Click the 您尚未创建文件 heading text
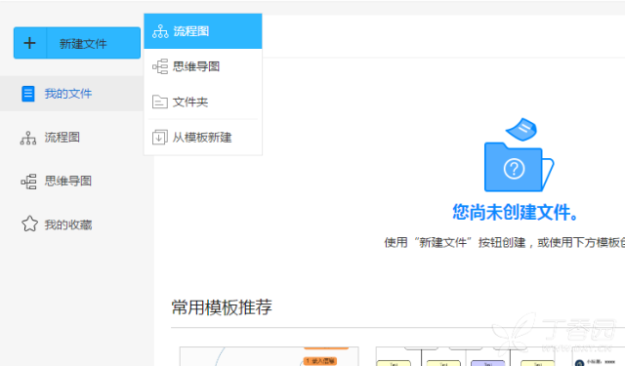625x366 pixels. (515, 212)
